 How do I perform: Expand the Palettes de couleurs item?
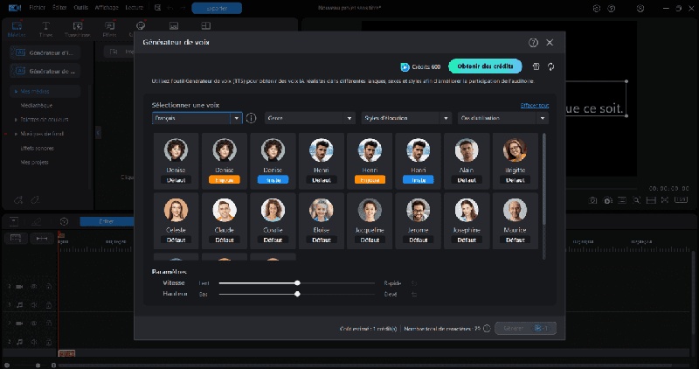click(16, 120)
